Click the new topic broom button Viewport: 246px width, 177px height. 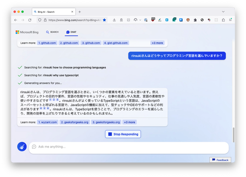pyautogui.click(x=22, y=147)
